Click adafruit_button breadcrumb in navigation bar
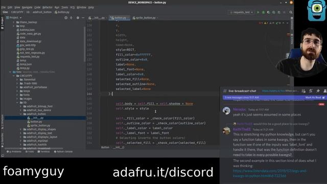The image size is (327, 184). click(42, 12)
